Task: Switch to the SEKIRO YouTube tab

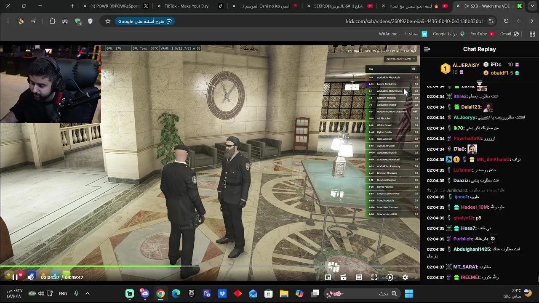Action: coord(340,6)
